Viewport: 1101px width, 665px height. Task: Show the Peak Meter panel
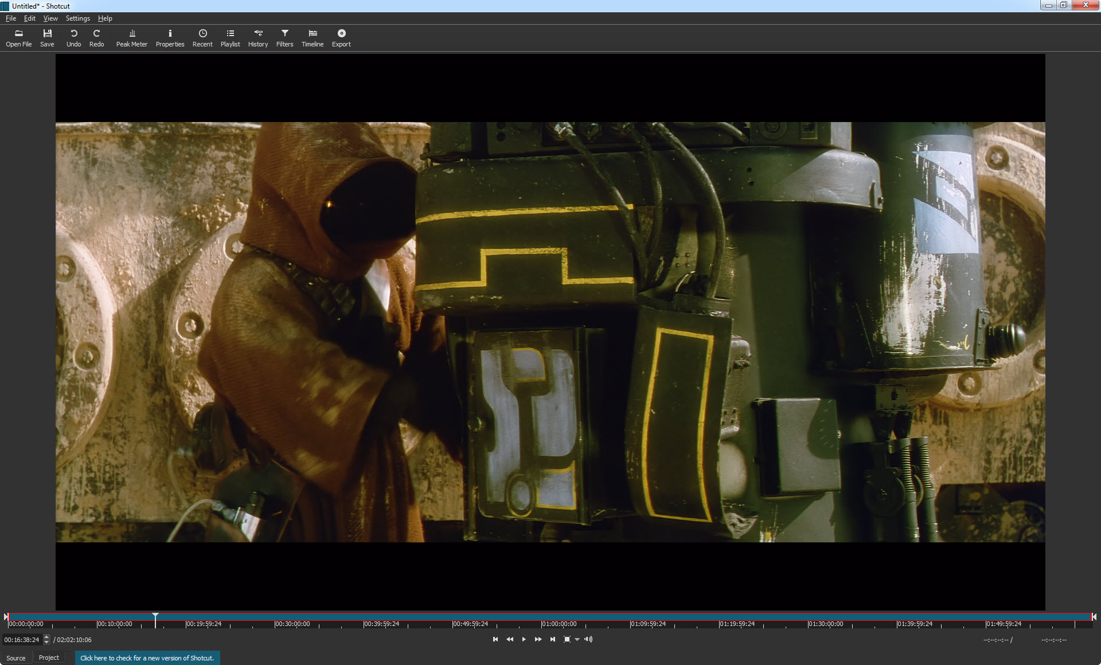[x=132, y=38]
